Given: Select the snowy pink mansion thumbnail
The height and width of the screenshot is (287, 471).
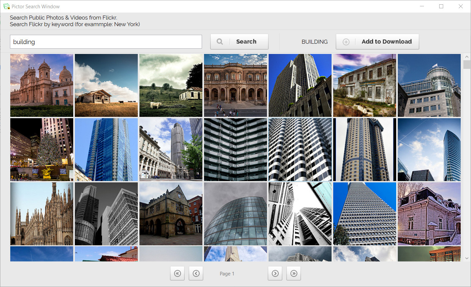Looking at the screenshot, I should click(429, 214).
